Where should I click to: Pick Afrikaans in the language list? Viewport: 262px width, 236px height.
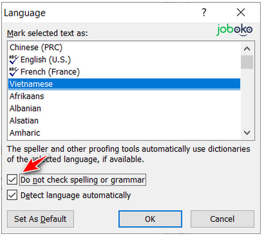point(27,96)
